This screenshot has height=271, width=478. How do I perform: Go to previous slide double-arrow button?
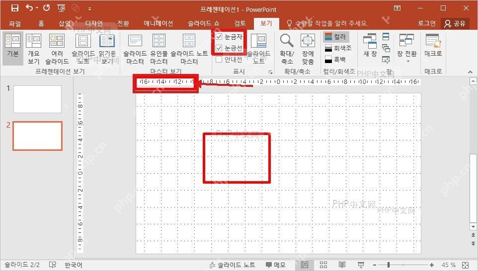[x=473, y=235]
